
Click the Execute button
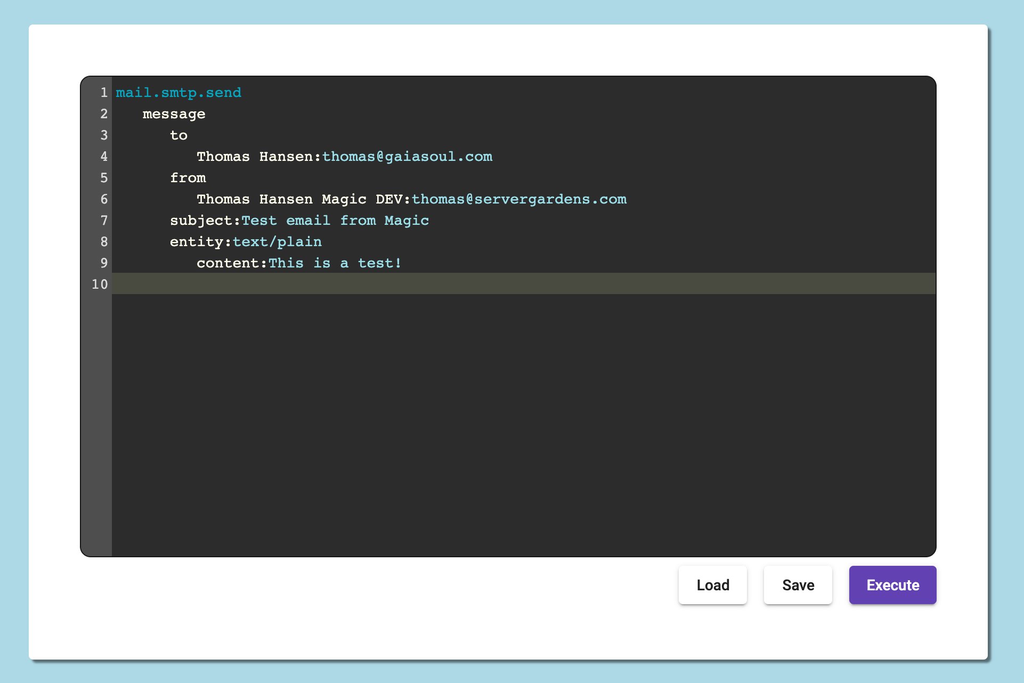(892, 585)
